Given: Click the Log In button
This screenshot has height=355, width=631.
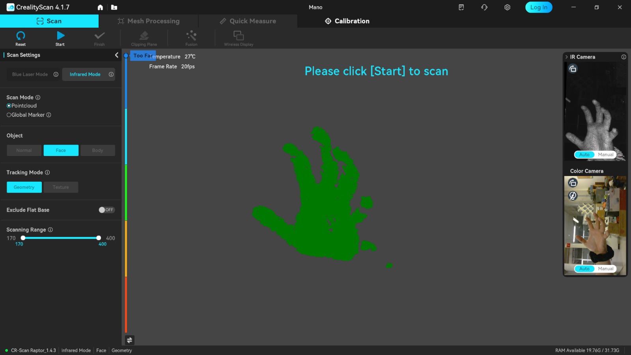Looking at the screenshot, I should [x=539, y=7].
